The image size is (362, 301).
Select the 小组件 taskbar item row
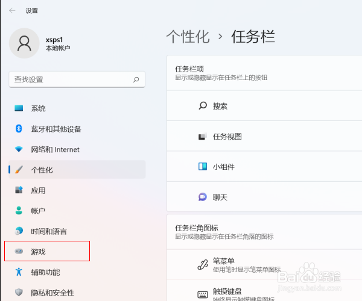point(264,167)
